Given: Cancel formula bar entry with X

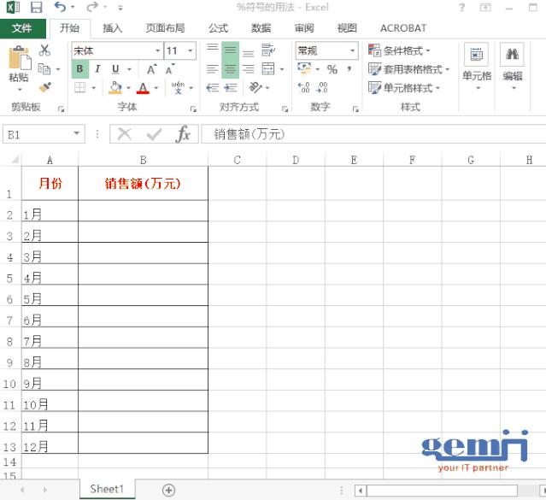Looking at the screenshot, I should (124, 134).
